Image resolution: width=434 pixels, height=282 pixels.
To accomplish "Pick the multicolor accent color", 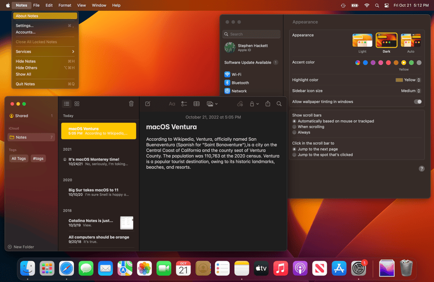I will pyautogui.click(x=358, y=63).
